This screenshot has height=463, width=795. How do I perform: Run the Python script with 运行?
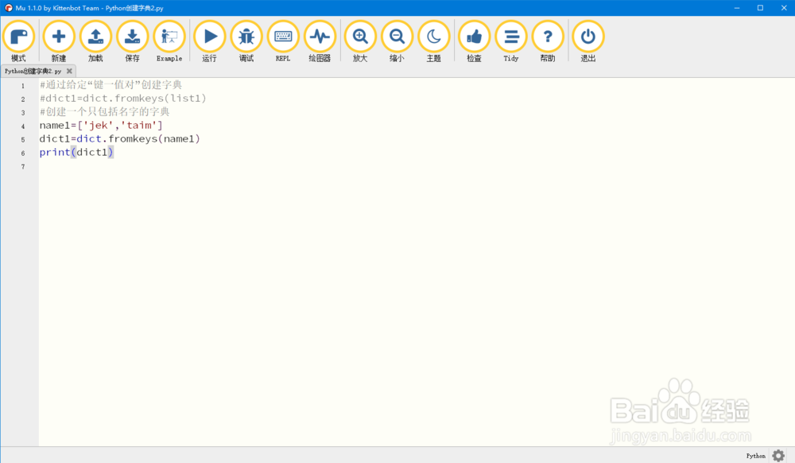[x=209, y=36]
